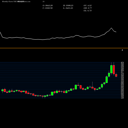
Task: Select the low price text L: 3431.25
Action: pos(68,8)
